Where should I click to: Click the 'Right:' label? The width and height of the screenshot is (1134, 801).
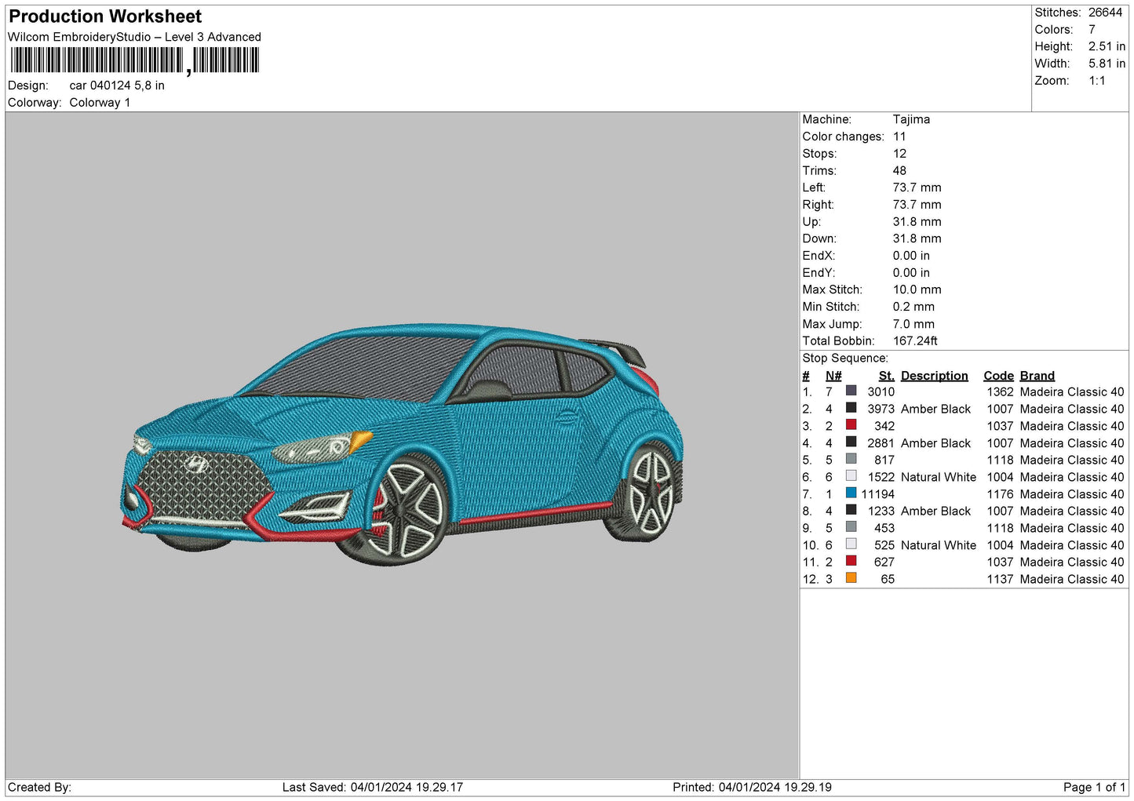click(818, 205)
